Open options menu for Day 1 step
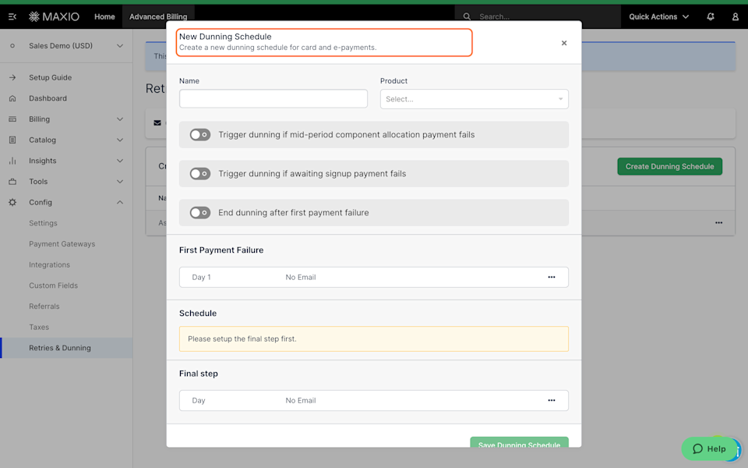The width and height of the screenshot is (748, 468). click(x=552, y=277)
